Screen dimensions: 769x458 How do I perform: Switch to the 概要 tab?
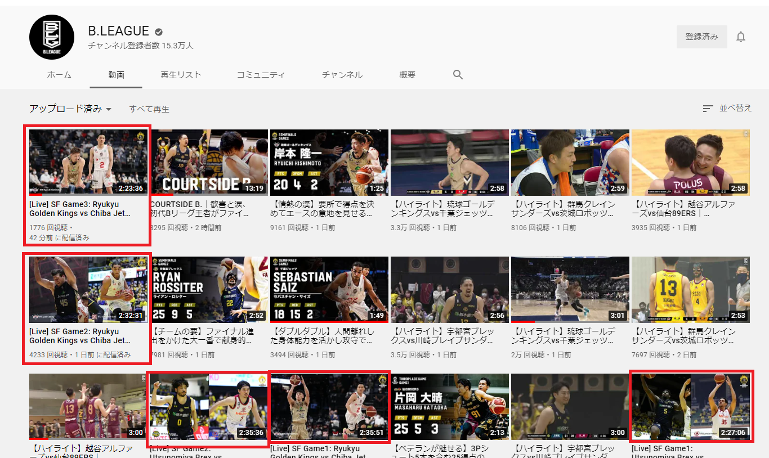[x=407, y=75]
